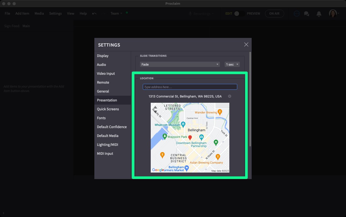Select the Default Confidence settings category
This screenshot has height=217, width=346.
112,127
